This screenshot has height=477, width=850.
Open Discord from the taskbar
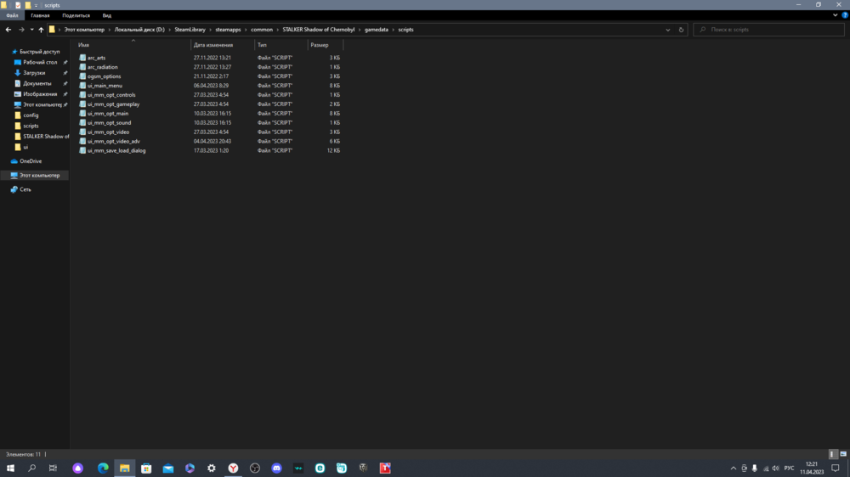click(x=276, y=468)
